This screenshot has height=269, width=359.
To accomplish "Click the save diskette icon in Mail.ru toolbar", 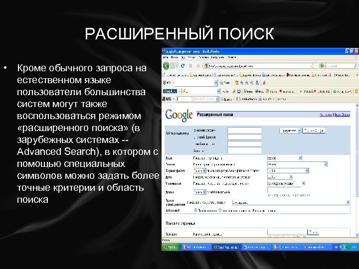I will coord(239,91).
